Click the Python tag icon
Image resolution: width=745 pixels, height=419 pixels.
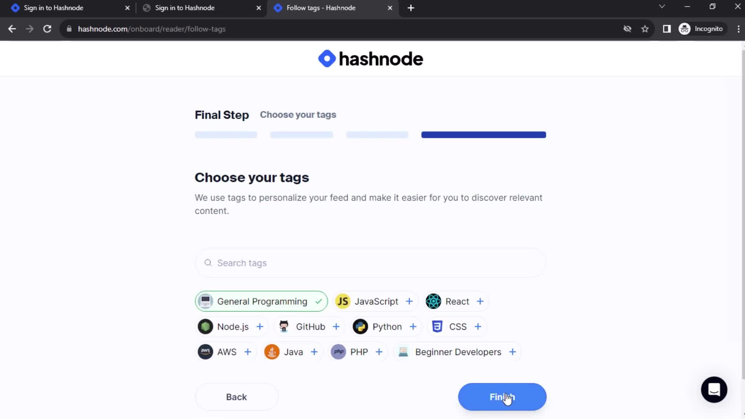pyautogui.click(x=360, y=326)
